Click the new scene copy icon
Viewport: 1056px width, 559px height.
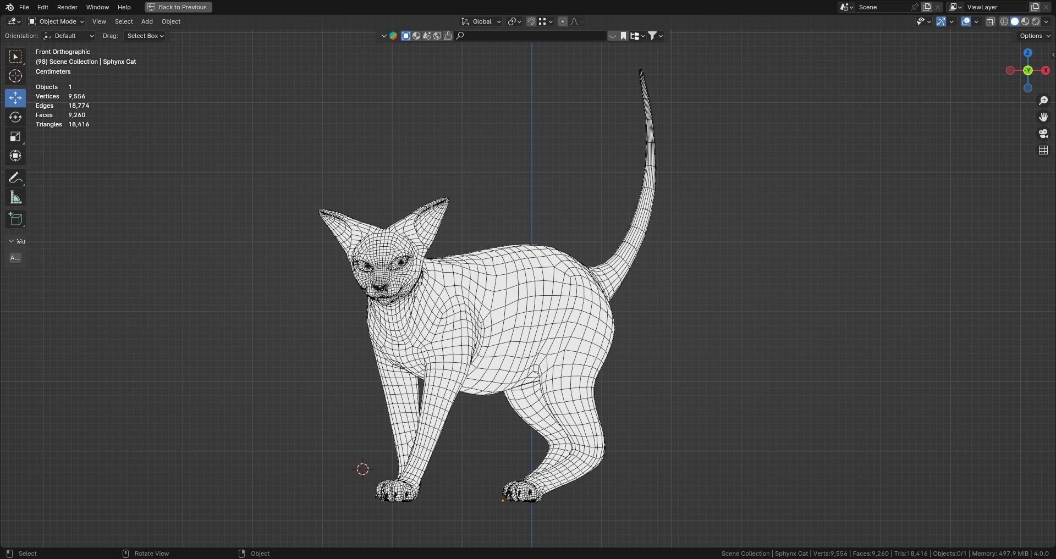click(x=927, y=7)
